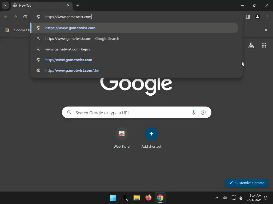Select the New Tab tab
The image size is (273, 204).
click(x=41, y=5)
